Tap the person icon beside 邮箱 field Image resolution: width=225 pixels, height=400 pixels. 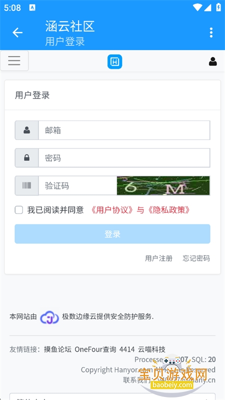(27, 130)
